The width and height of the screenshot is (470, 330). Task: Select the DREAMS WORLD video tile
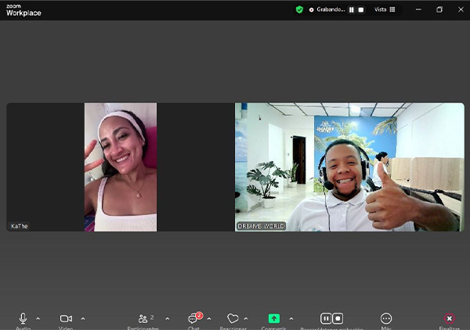(349, 167)
